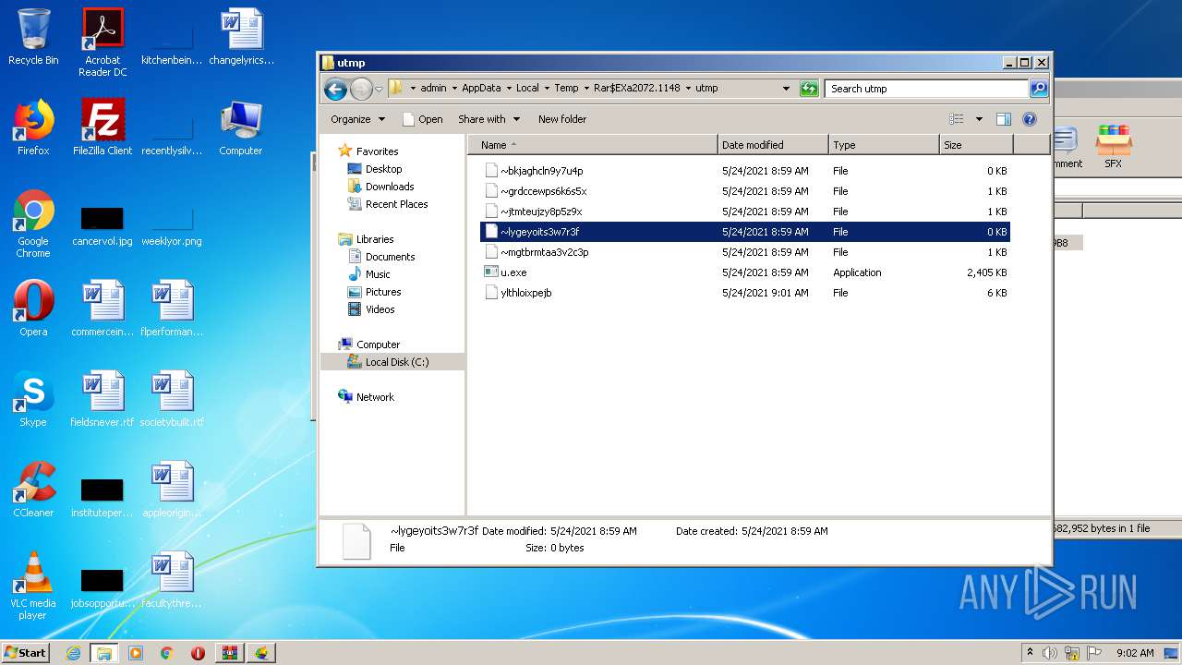Screen dimensions: 1182x665
Task: Expand the AppData breadcrumb arrow
Action: 509,89
